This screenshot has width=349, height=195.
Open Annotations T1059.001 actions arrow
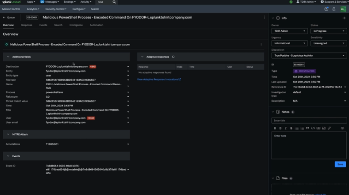pyautogui.click(x=128, y=144)
